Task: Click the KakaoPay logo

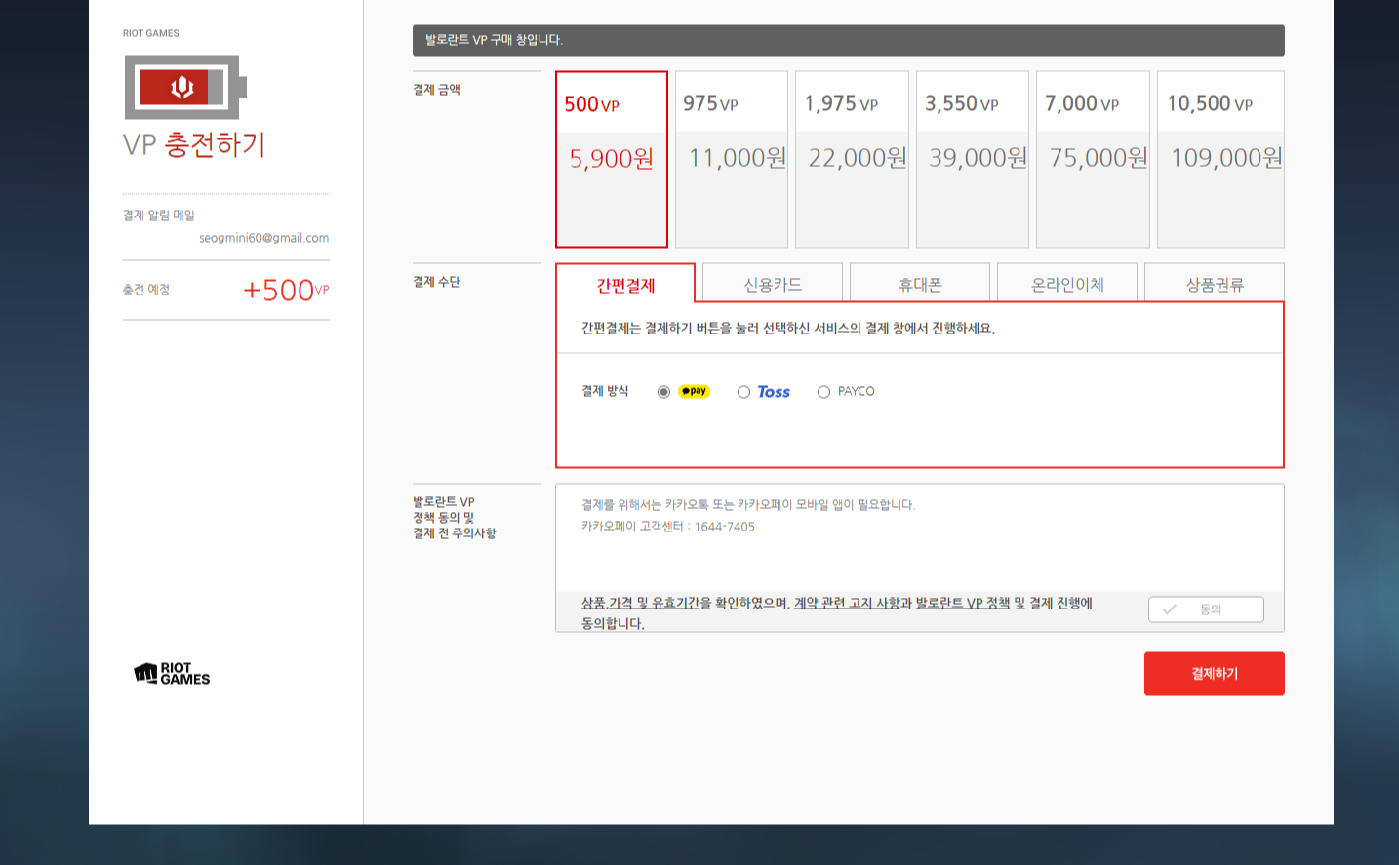Action: coord(694,391)
